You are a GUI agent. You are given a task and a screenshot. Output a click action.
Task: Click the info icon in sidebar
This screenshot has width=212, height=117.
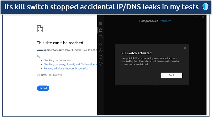click(x=100, y=50)
